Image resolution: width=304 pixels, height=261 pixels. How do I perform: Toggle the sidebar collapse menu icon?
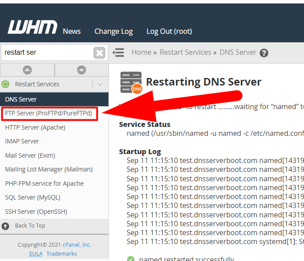pos(118,53)
